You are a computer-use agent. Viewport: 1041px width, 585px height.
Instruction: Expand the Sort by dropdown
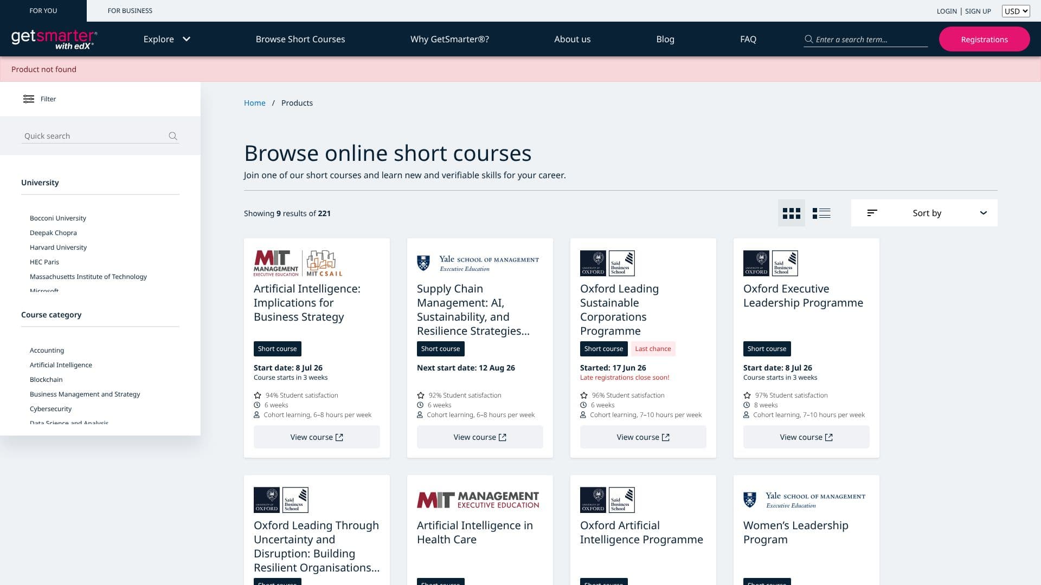coord(924,213)
